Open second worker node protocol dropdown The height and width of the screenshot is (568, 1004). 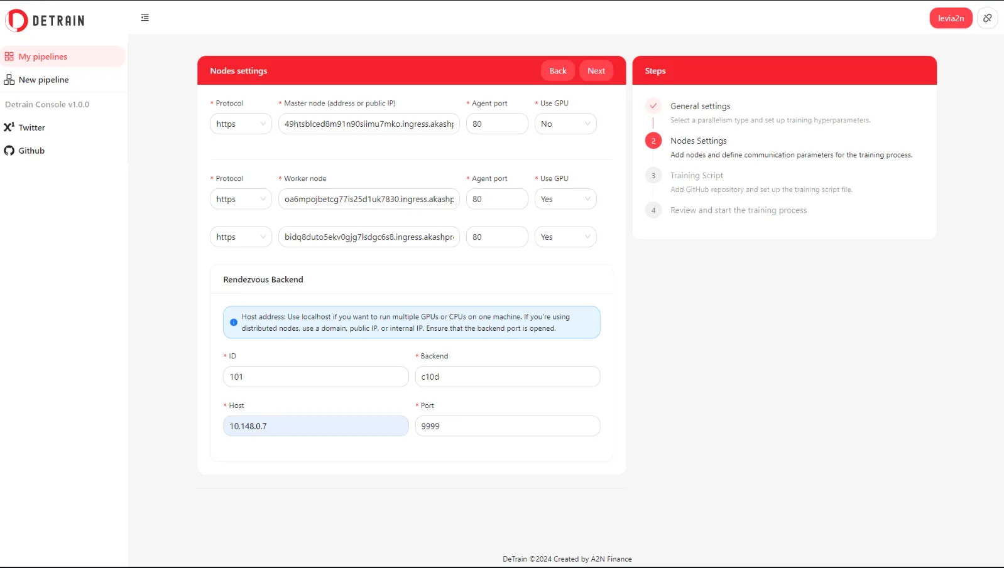pos(241,237)
